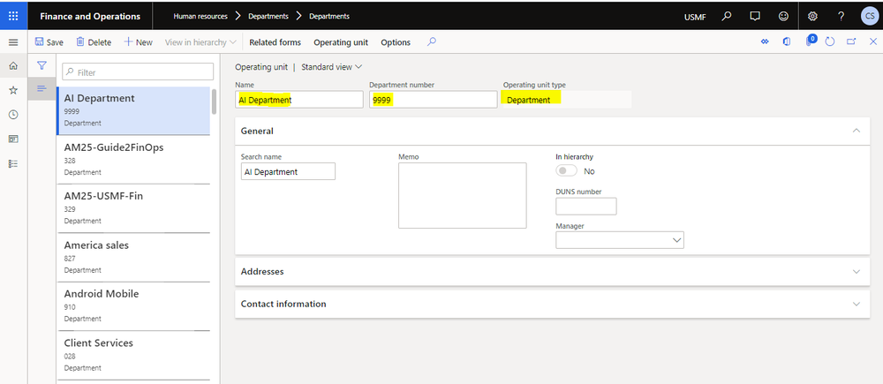Viewport: 883px width, 384px height.
Task: Open the Related forms menu
Action: coord(275,42)
